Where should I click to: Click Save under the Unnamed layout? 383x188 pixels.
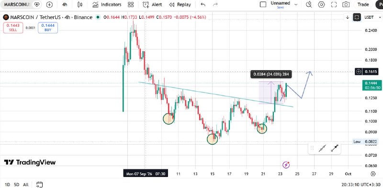point(280,7)
